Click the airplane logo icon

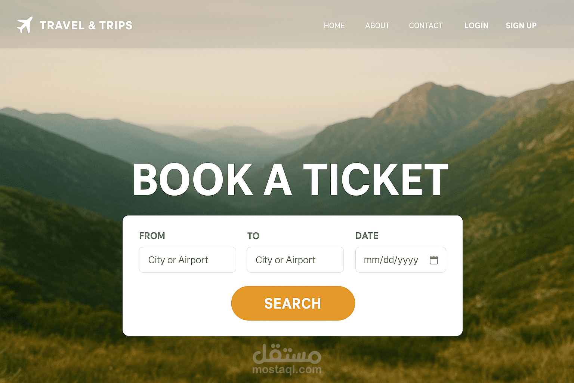tap(25, 25)
